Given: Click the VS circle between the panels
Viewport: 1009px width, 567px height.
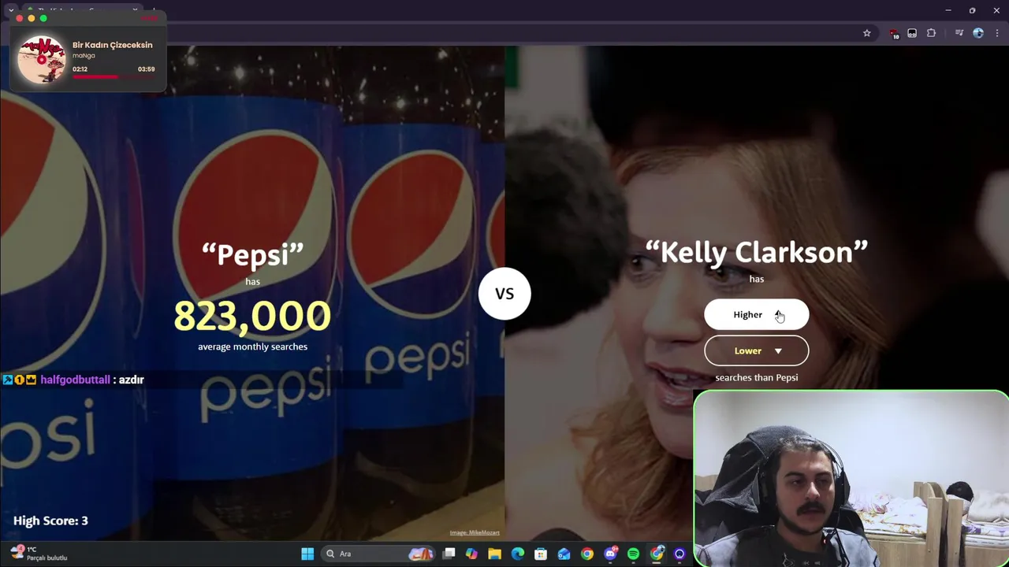Looking at the screenshot, I should 504,293.
